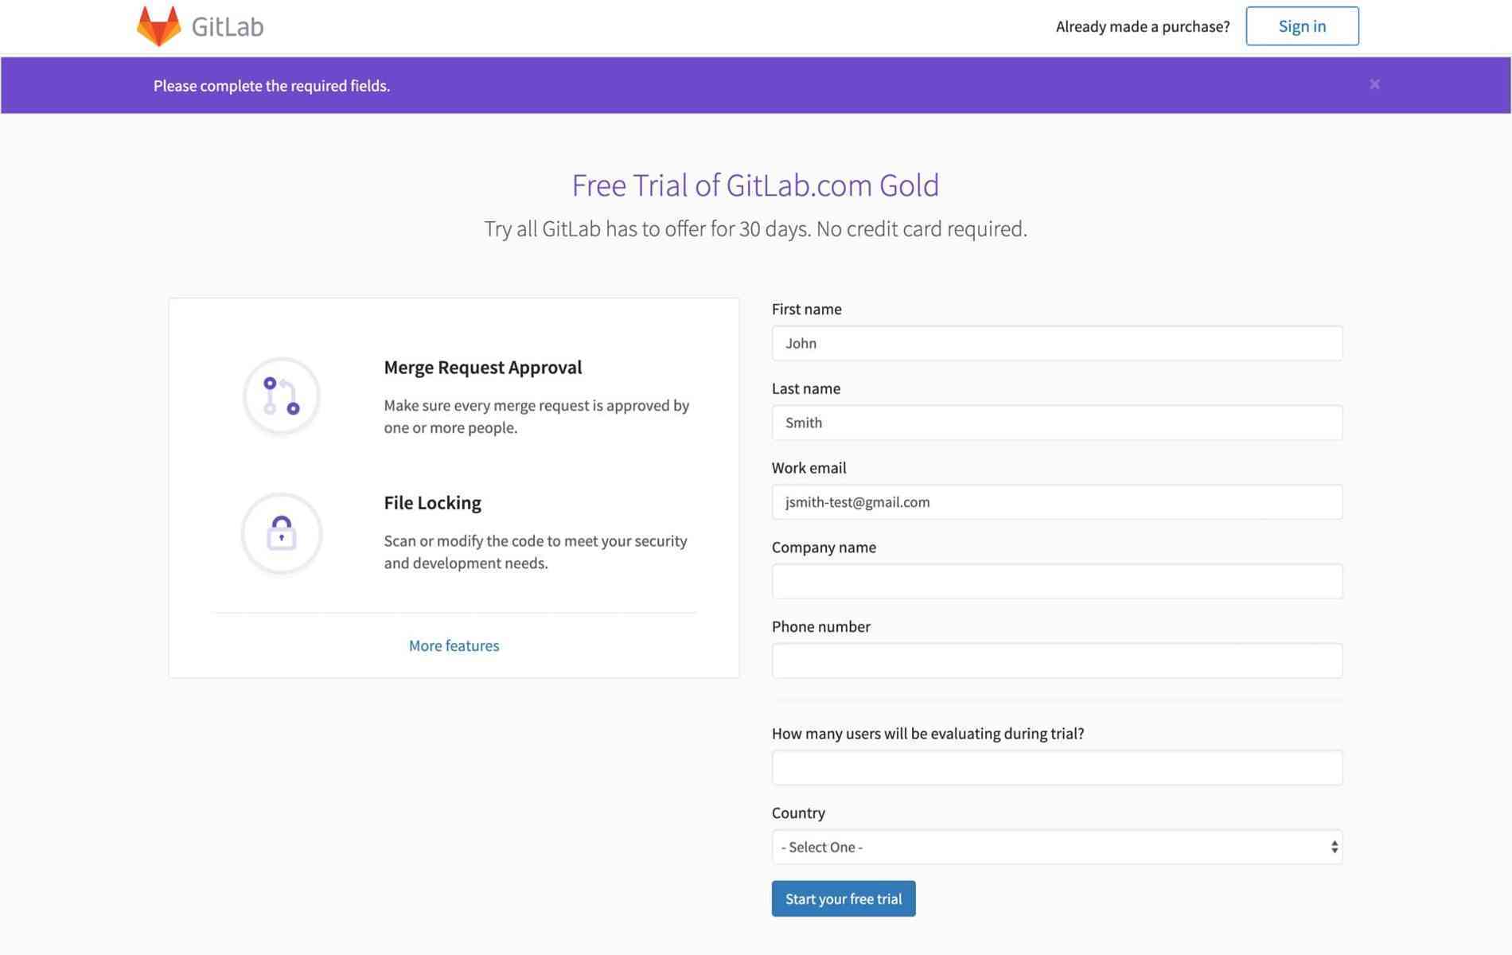Click the GitLab fox logo

tap(159, 25)
